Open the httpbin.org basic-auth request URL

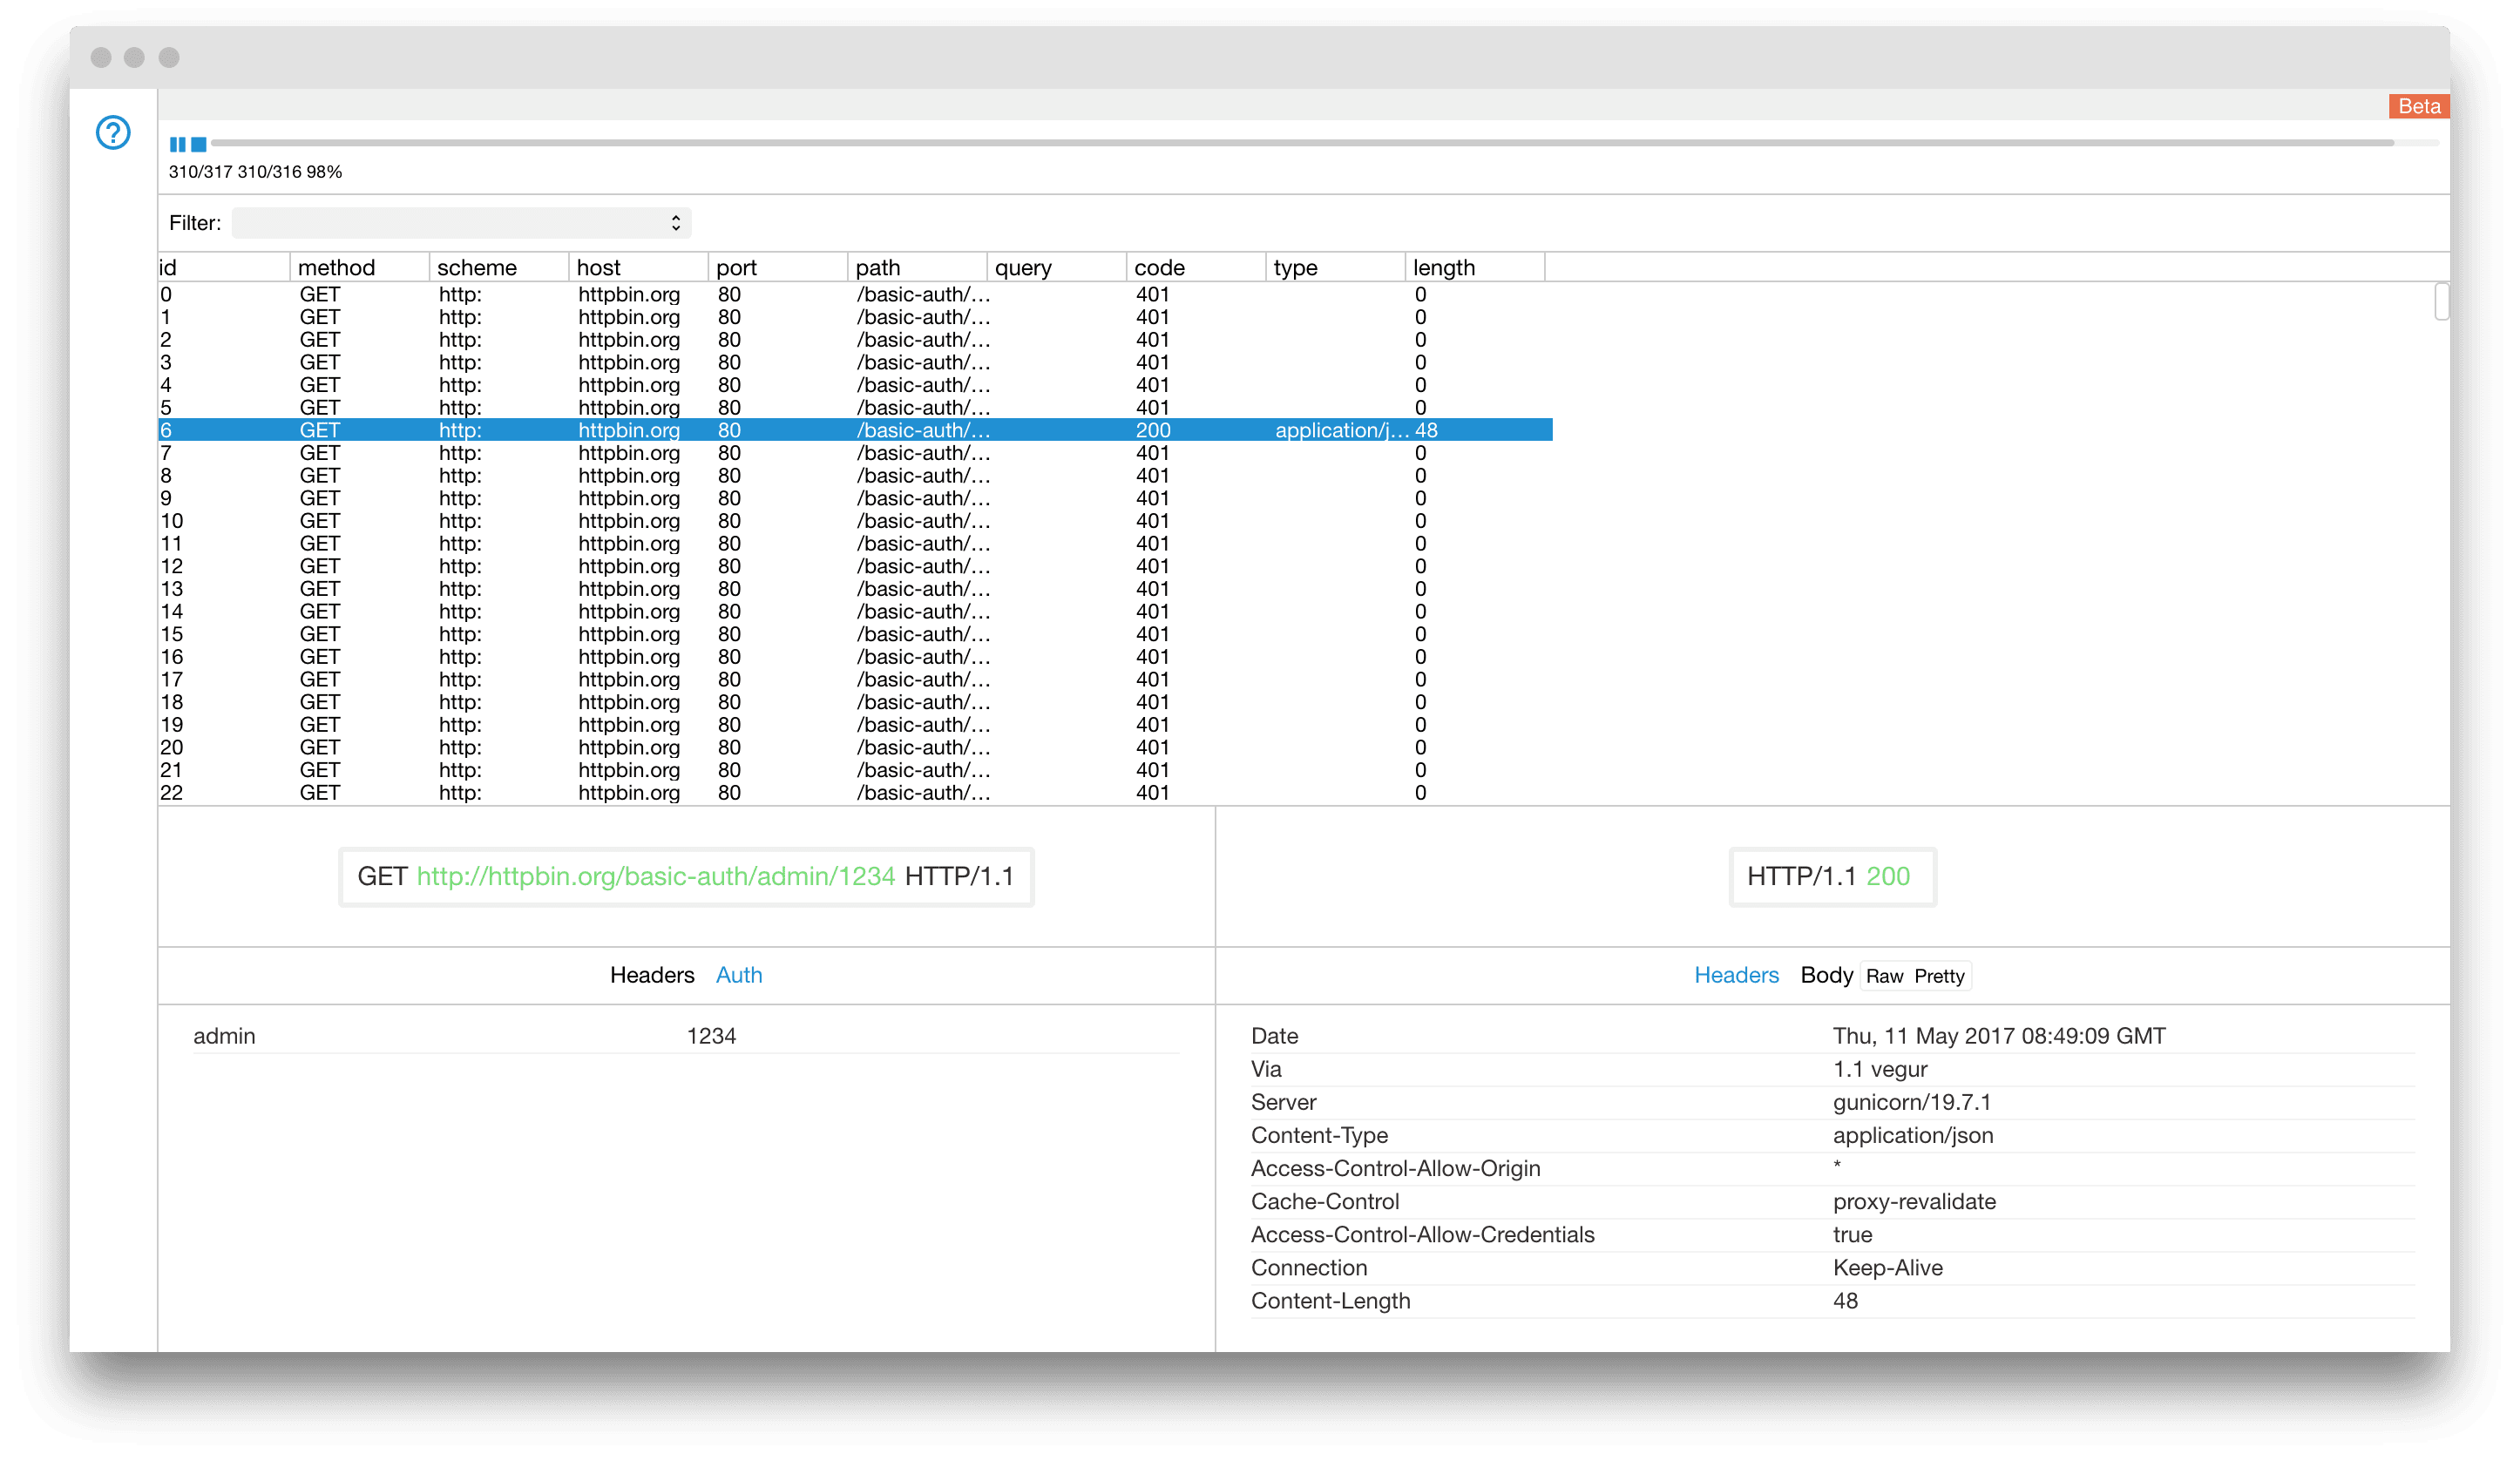tap(656, 876)
